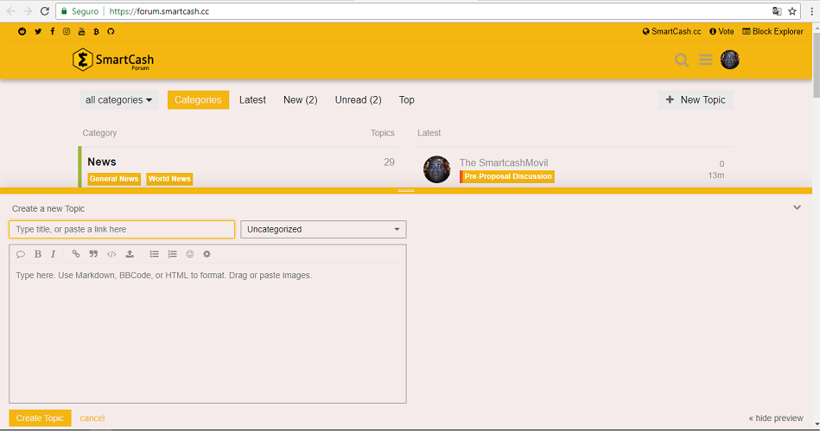Upload a file via editor toolbar
This screenshot has height=433, width=826.
click(130, 254)
